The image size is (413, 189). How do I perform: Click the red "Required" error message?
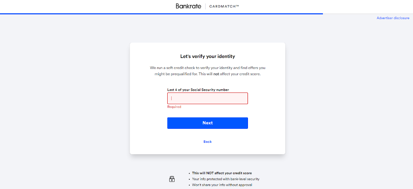(174, 107)
